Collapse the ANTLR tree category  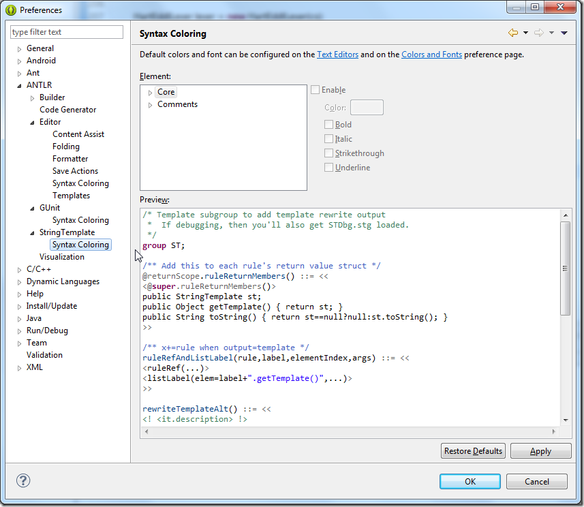[x=20, y=86]
